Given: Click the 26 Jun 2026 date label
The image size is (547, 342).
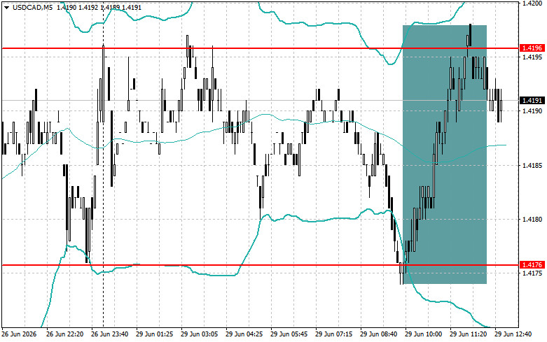Looking at the screenshot, I should click(19, 334).
